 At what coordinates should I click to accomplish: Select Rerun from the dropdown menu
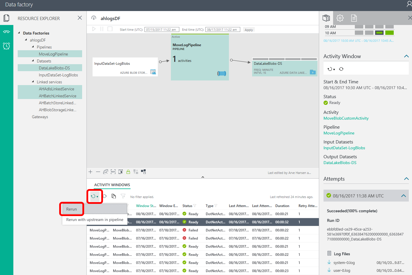(95, 209)
